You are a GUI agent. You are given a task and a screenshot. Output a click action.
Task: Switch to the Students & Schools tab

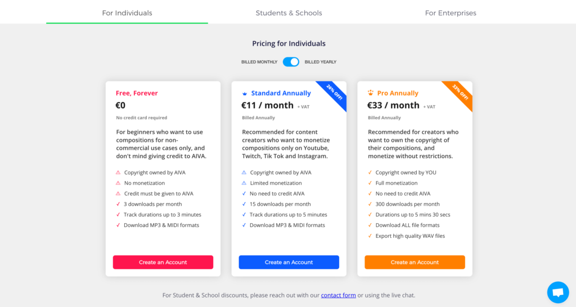click(289, 13)
